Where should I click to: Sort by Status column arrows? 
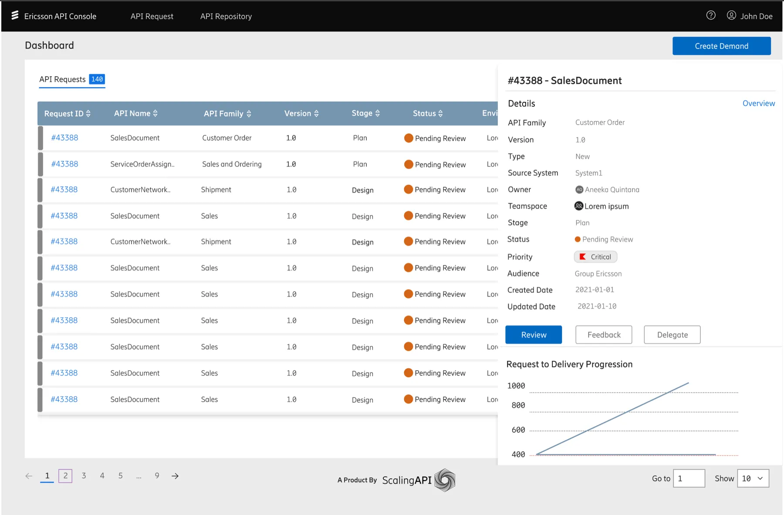pos(440,113)
